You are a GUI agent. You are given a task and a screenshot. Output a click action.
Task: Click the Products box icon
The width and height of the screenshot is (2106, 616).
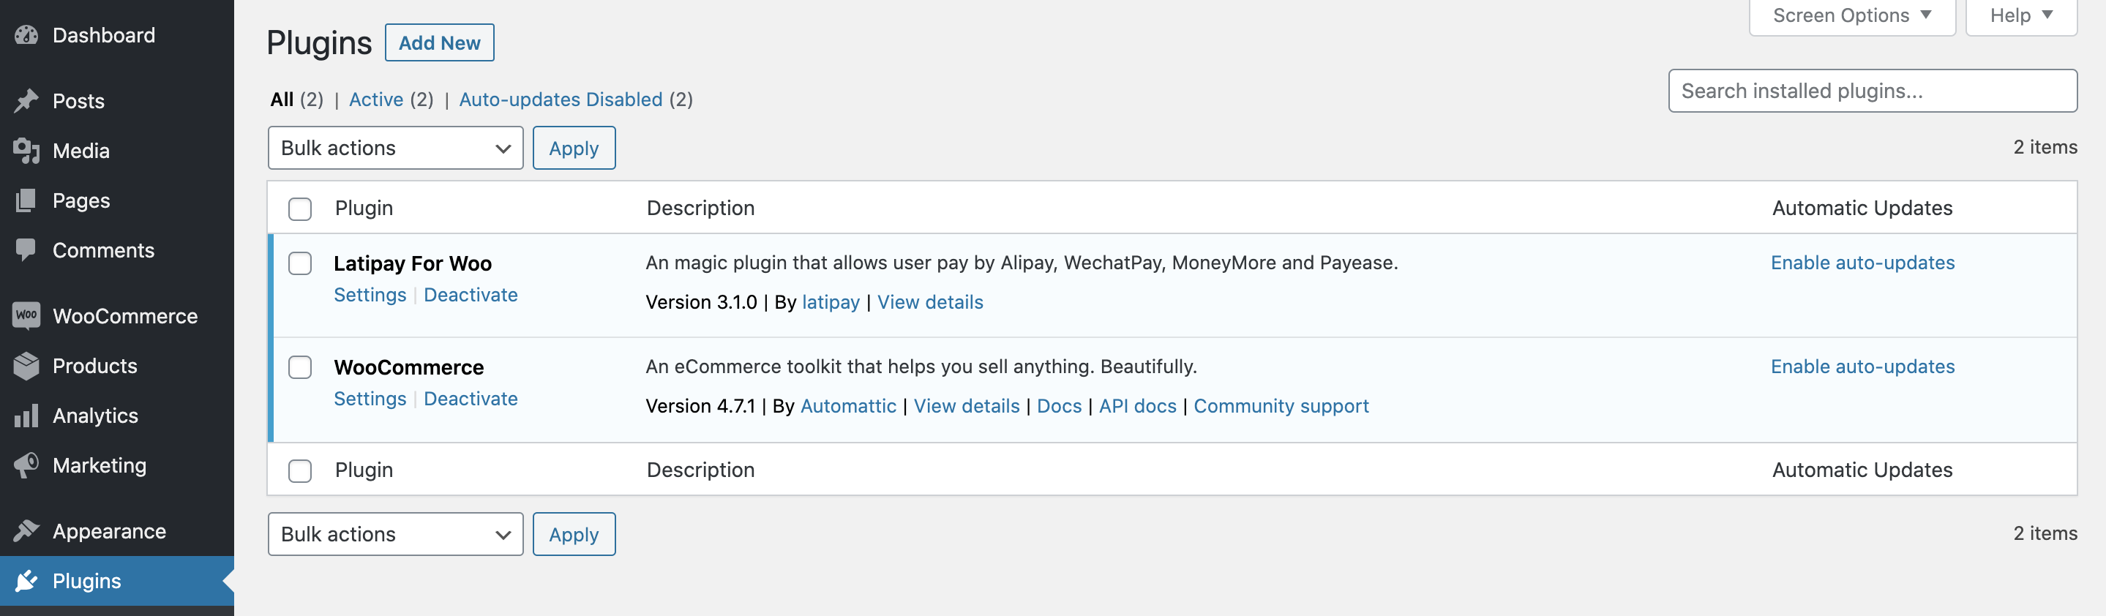click(26, 366)
